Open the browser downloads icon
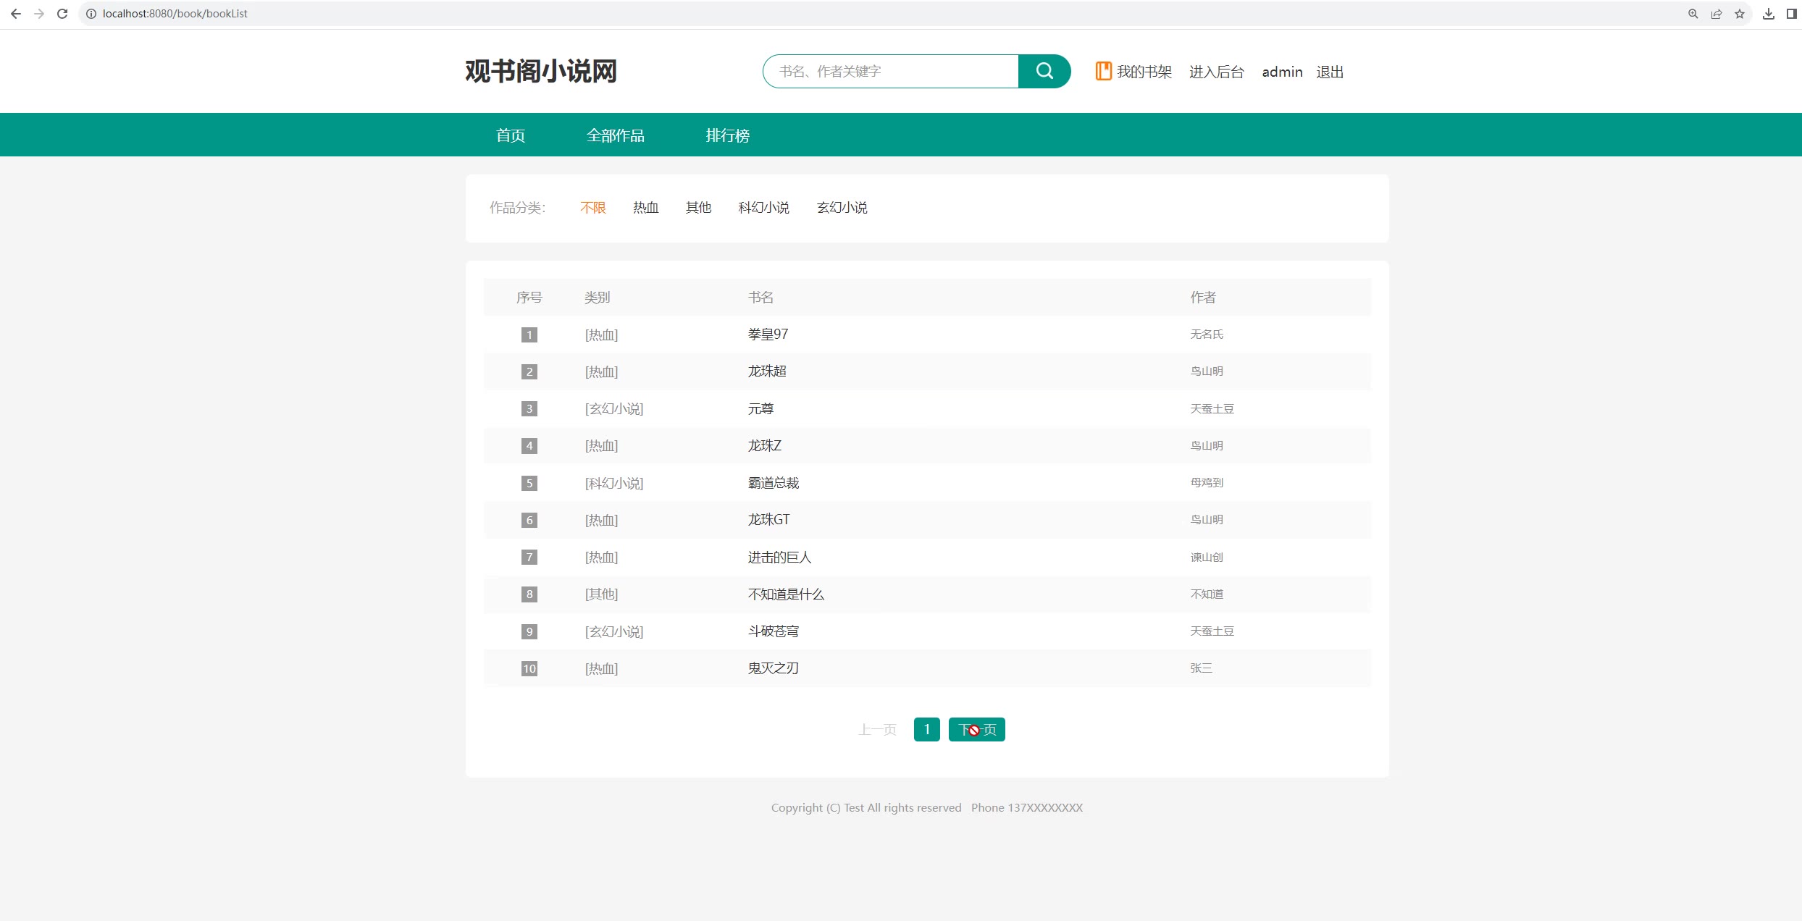Screen dimensions: 1802x921 point(1769,14)
